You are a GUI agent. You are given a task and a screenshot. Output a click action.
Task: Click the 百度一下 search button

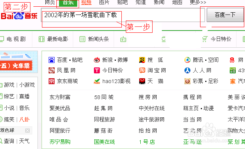(225, 15)
